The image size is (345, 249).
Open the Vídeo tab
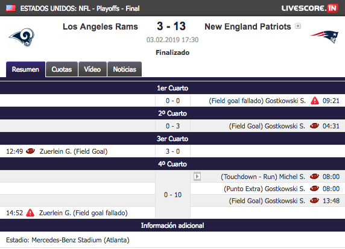tap(92, 69)
